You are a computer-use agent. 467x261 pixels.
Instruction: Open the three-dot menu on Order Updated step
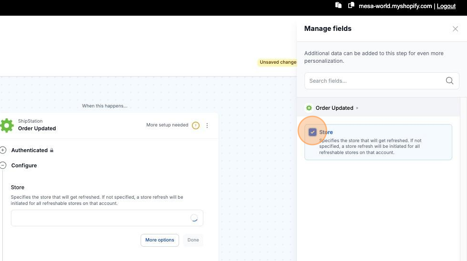point(207,126)
